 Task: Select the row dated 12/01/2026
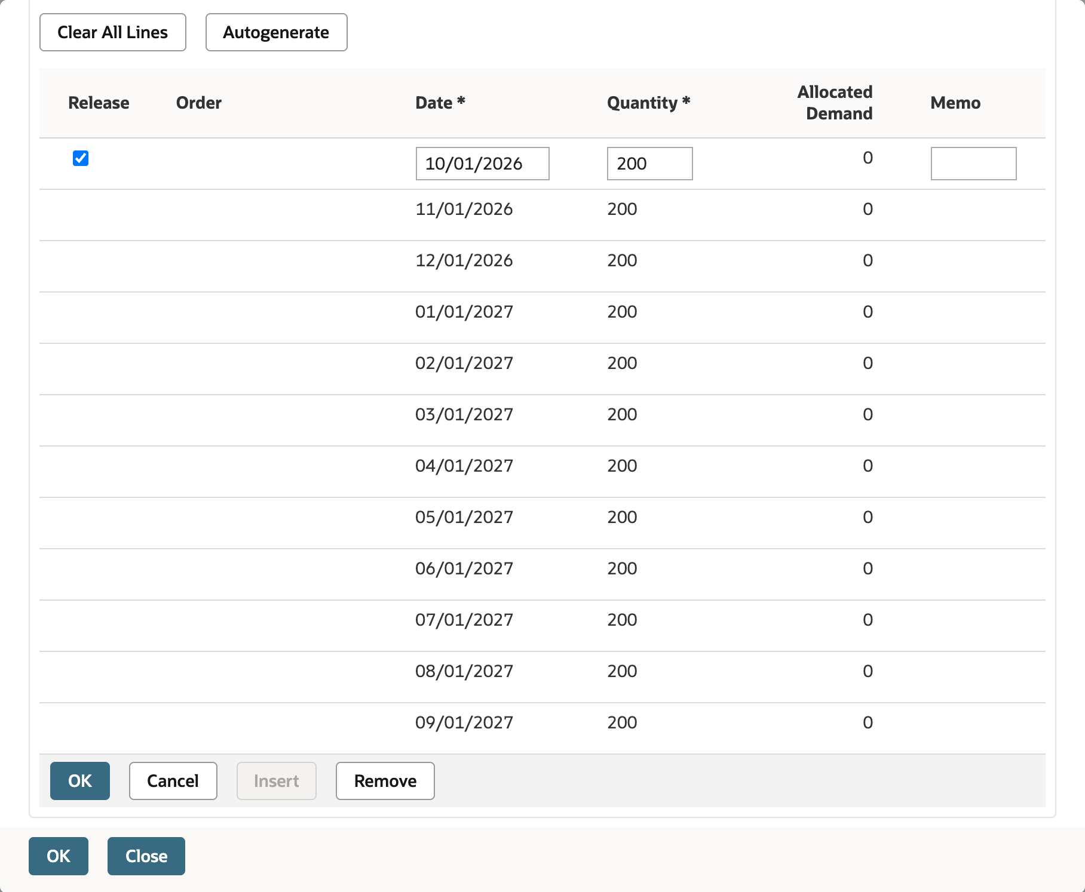pos(542,266)
